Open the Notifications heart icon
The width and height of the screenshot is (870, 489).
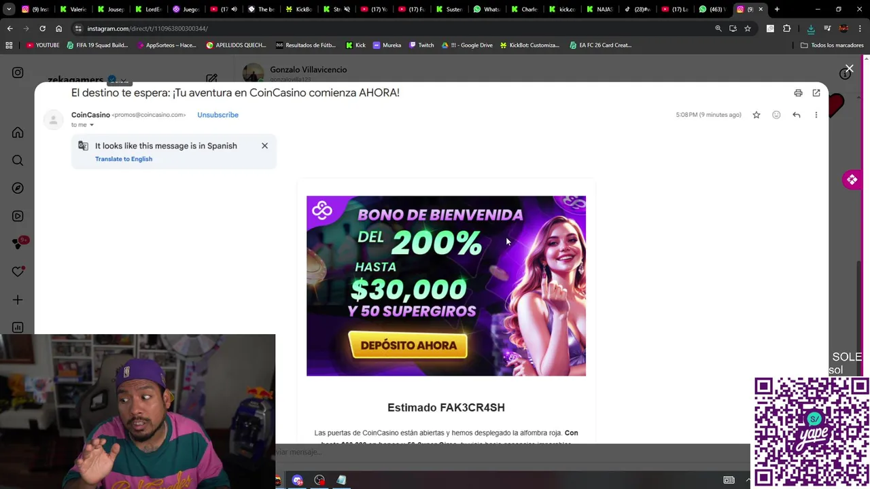(18, 272)
